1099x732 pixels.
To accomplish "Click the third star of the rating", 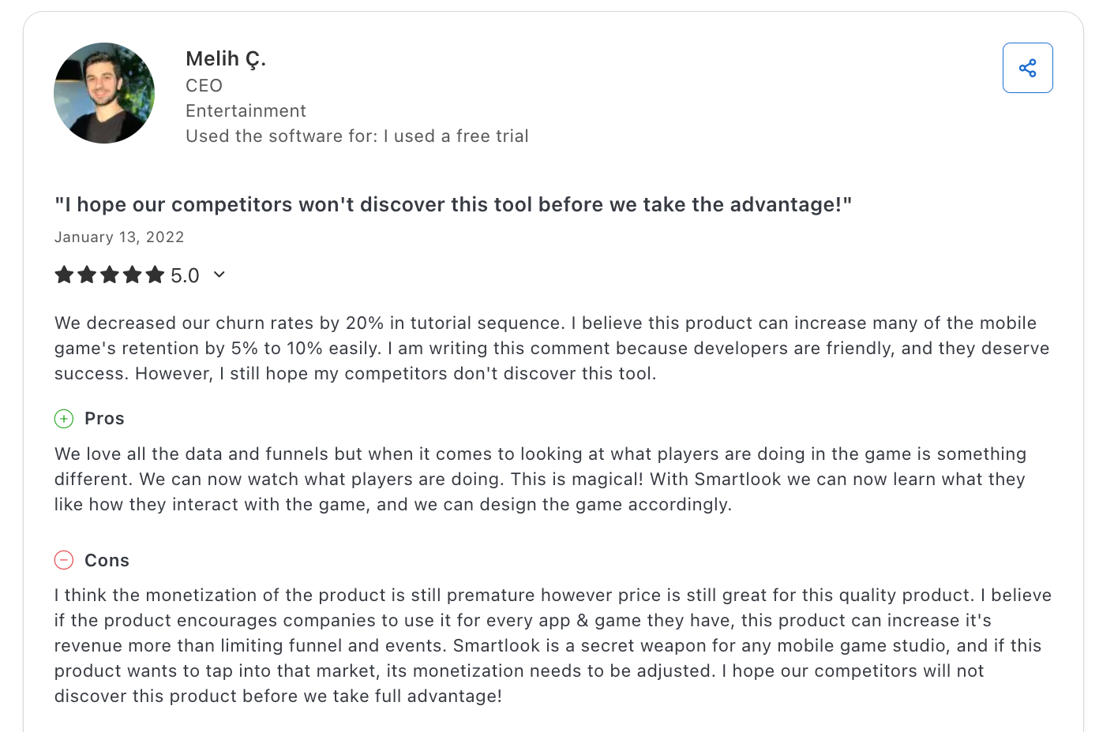I will (110, 274).
